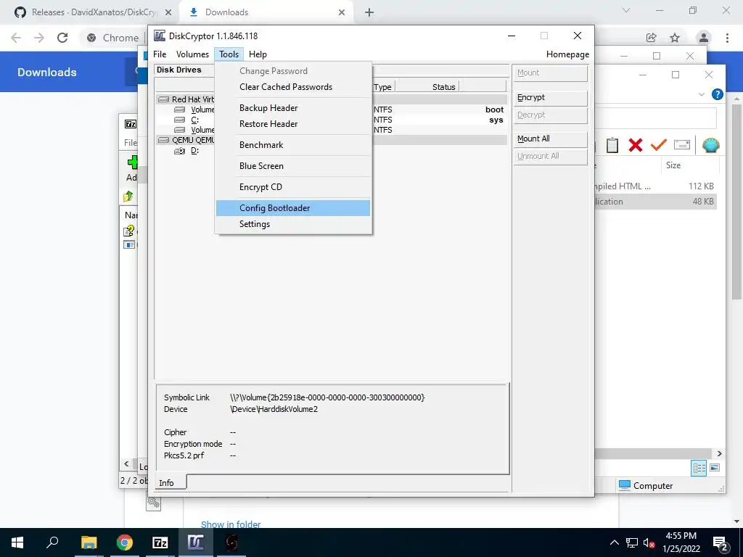Viewport: 743px width, 557px height.
Task: Click the blue help question mark icon
Action: coord(718,94)
